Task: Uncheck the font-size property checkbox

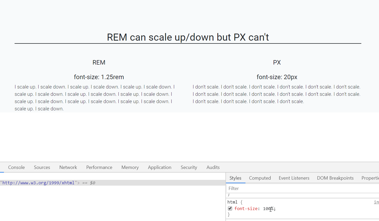Action: click(230, 209)
